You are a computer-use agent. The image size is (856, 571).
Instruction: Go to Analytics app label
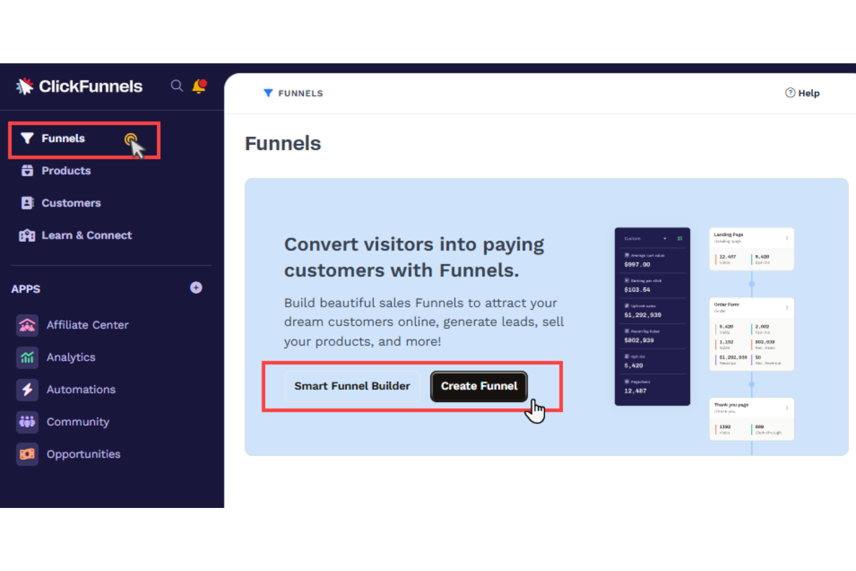pos(71,358)
